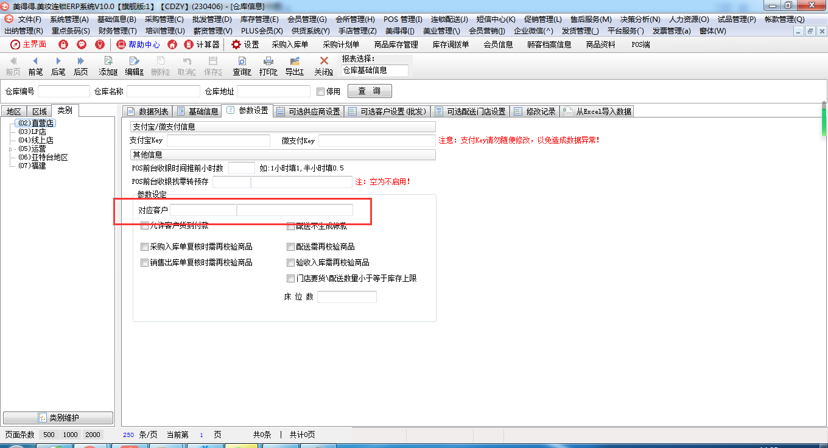Click the 打印 (Print) toolbar icon
The image size is (828, 448).
[268, 61]
